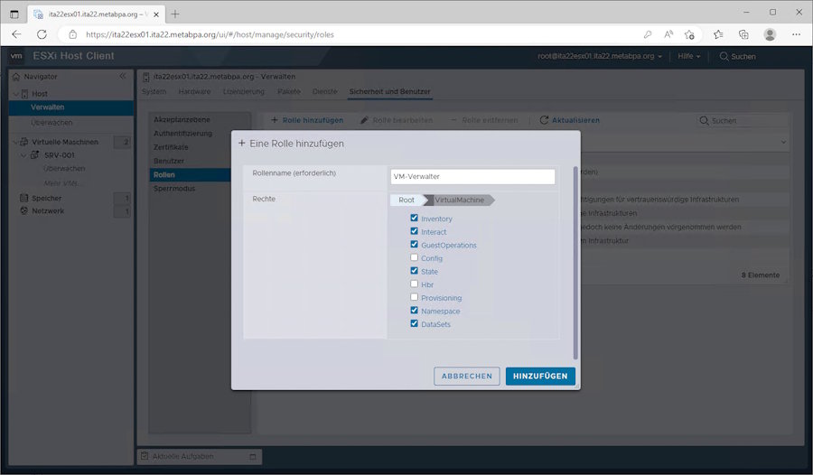Click Rolle bearbeiten pencil button
Image resolution: width=813 pixels, height=475 pixels.
397,120
